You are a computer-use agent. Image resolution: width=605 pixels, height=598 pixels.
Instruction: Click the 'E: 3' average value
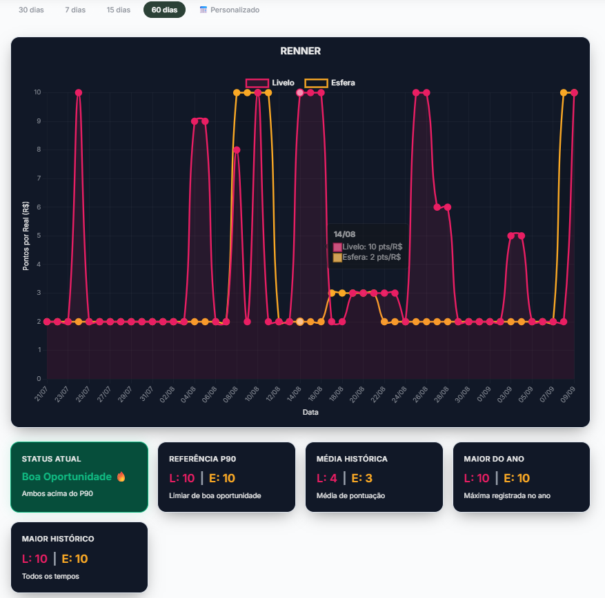pyautogui.click(x=362, y=478)
